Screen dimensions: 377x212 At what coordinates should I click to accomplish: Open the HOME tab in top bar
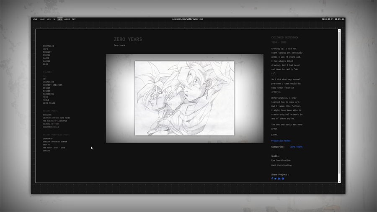[x=35, y=19]
